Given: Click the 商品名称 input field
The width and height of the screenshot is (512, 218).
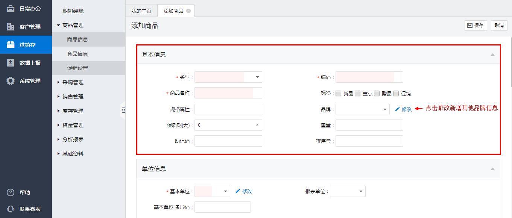Looking at the screenshot, I should [x=228, y=93].
